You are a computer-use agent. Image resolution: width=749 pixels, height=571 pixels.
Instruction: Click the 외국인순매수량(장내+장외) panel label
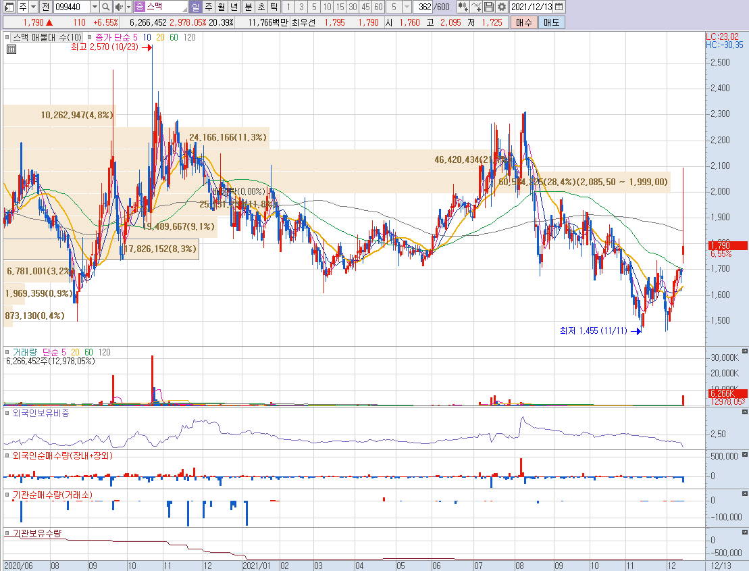(63, 456)
